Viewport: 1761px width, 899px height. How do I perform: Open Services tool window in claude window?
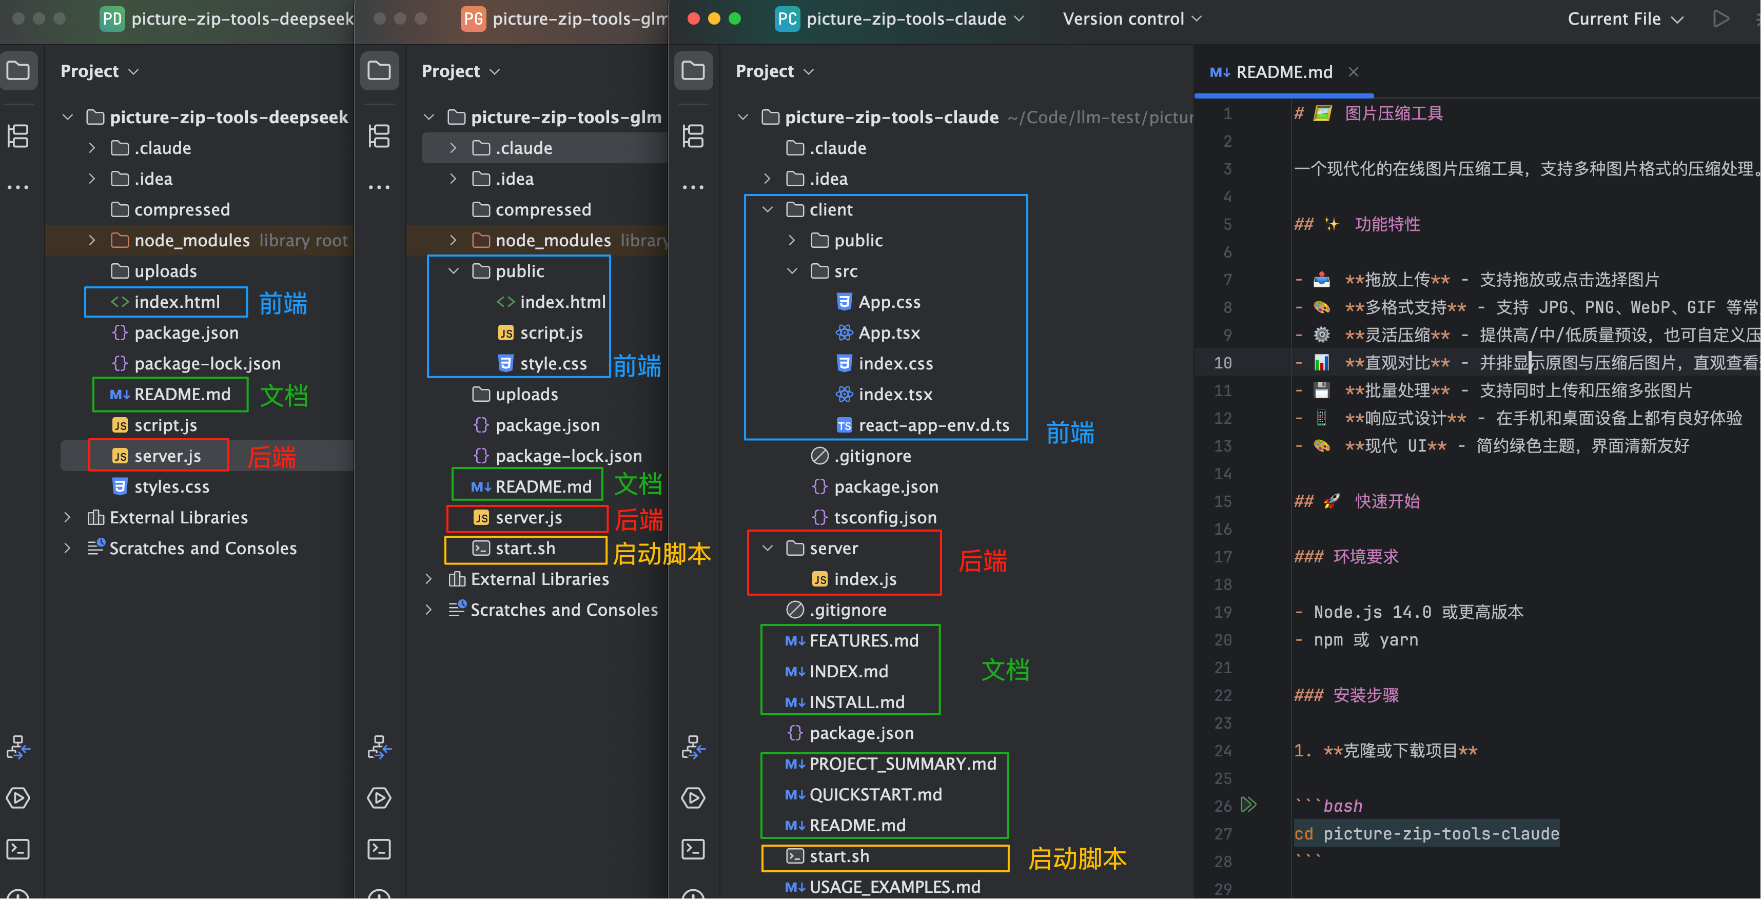pos(693,798)
